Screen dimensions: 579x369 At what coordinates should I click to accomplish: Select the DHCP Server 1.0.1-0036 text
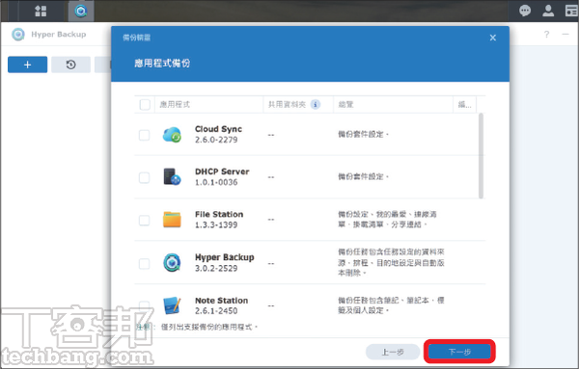tap(222, 176)
